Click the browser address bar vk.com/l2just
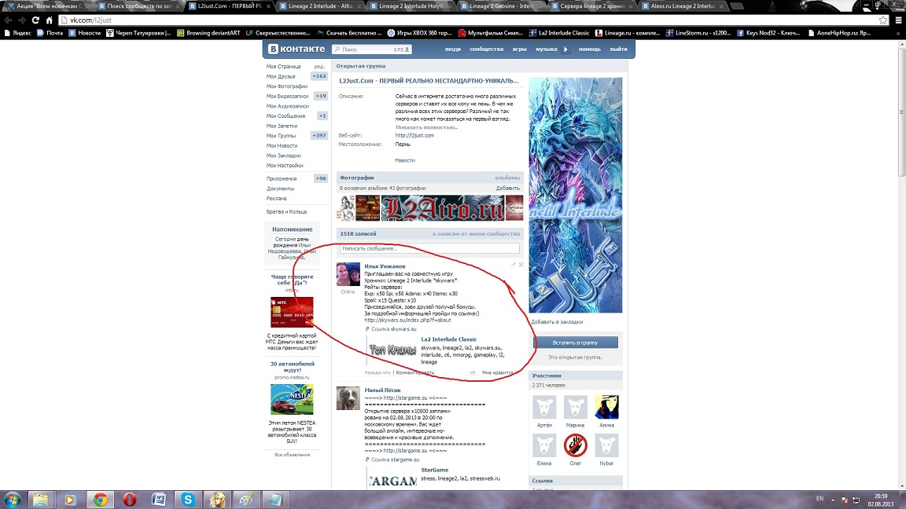This screenshot has height=509, width=906. [x=468, y=20]
